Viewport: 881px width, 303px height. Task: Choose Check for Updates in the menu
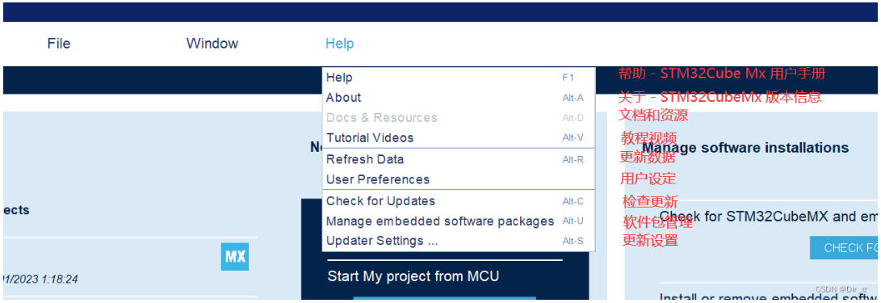pyautogui.click(x=459, y=201)
